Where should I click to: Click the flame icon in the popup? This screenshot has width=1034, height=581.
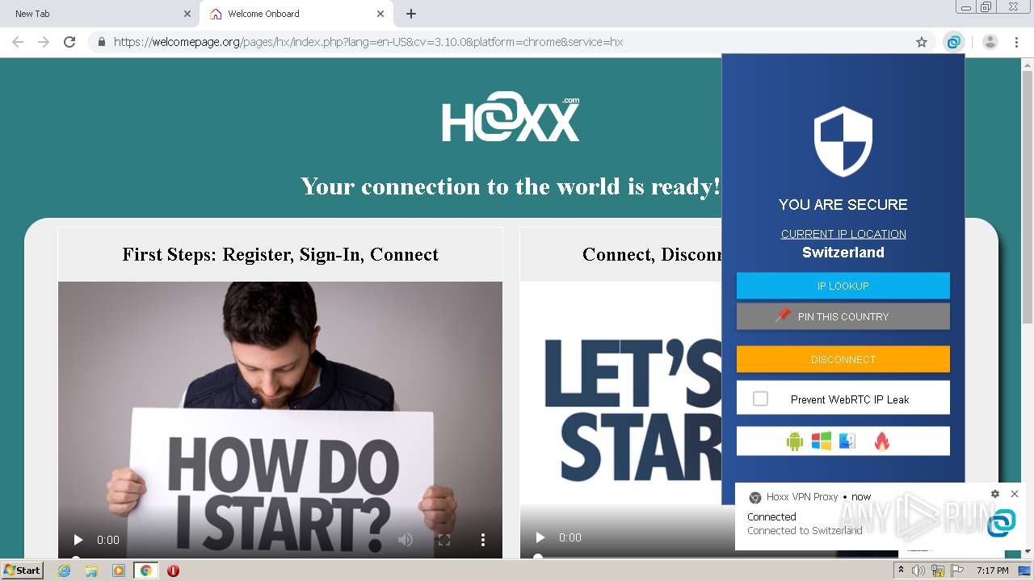[x=882, y=441]
